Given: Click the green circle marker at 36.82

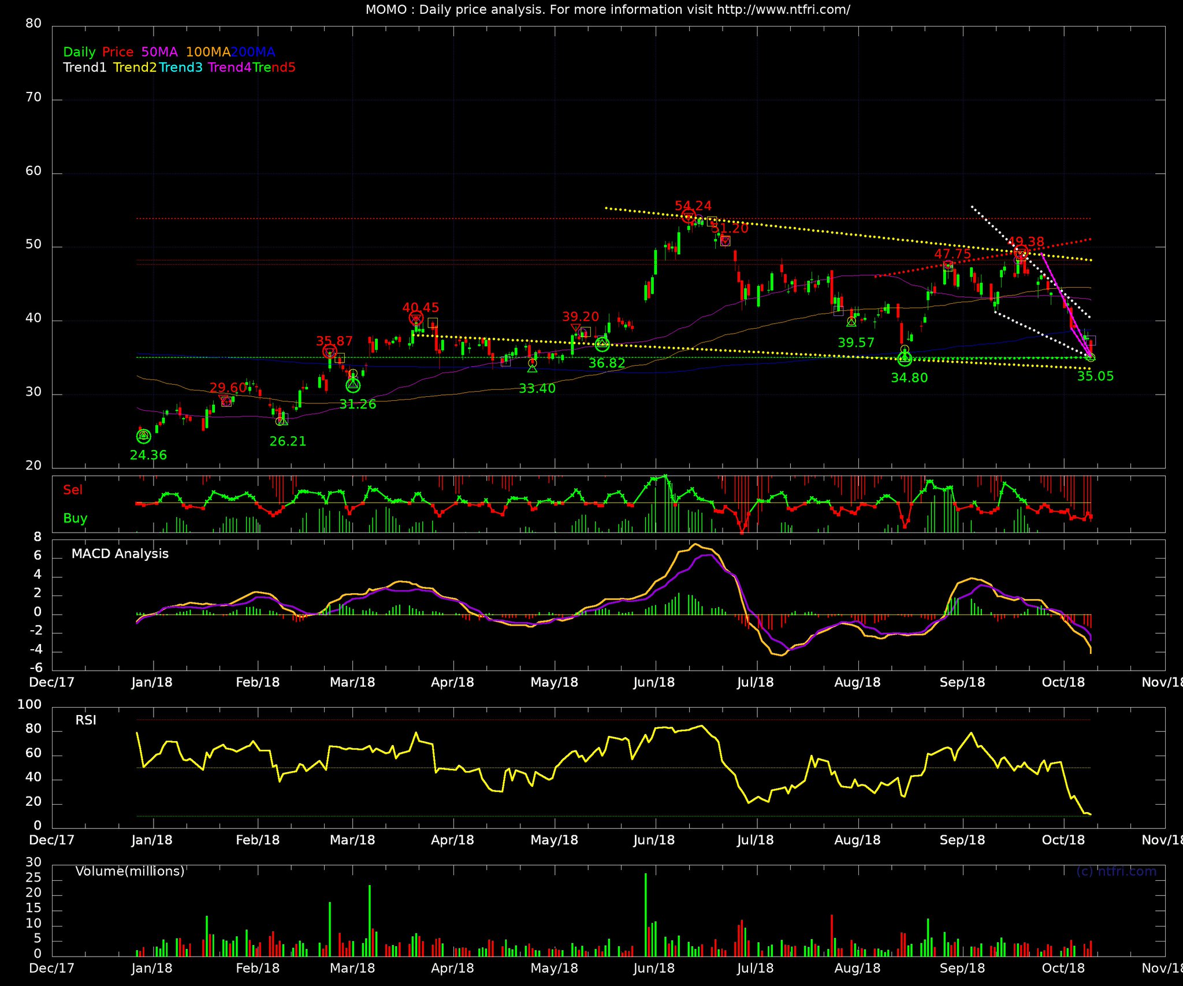Looking at the screenshot, I should [x=602, y=345].
